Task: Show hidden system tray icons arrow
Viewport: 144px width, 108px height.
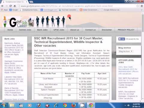Action: coord(125,105)
